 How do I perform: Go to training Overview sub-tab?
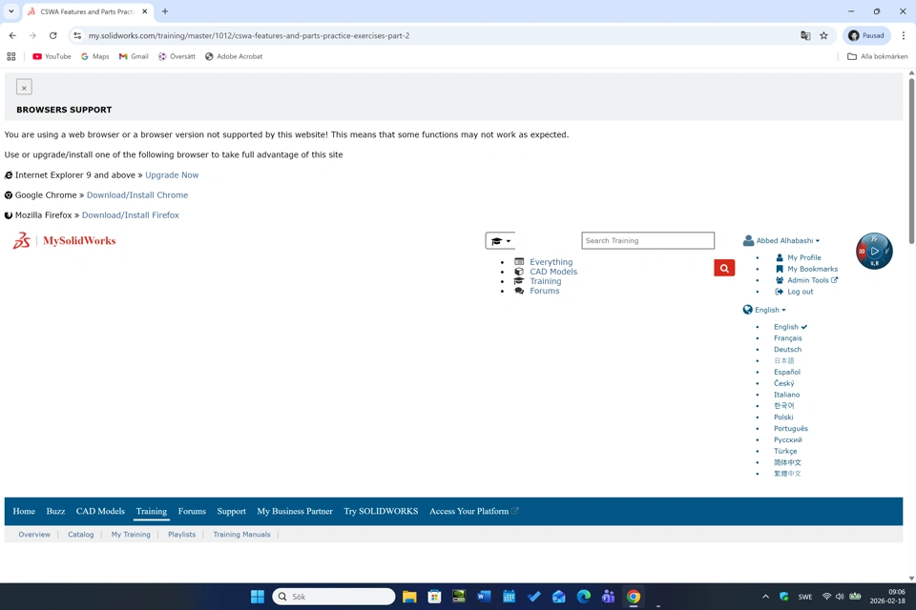click(x=34, y=534)
